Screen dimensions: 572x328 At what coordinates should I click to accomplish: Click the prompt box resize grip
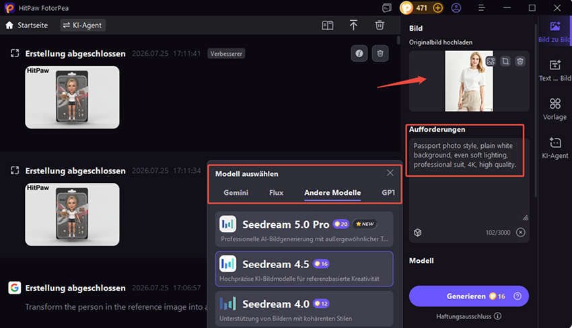pyautogui.click(x=525, y=218)
